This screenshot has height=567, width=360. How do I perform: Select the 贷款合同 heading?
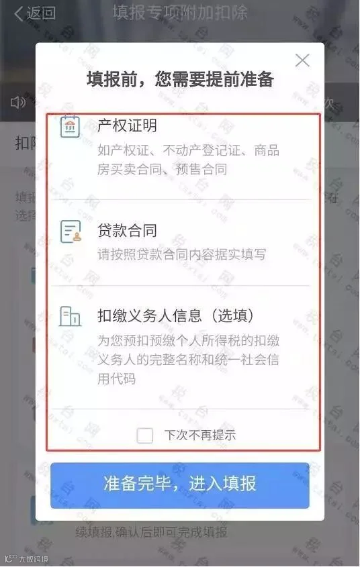(127, 230)
